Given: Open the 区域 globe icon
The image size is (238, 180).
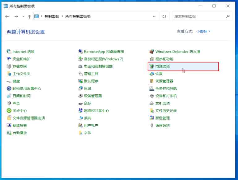Looking at the screenshot, I should pyautogui.click(x=80, y=88).
